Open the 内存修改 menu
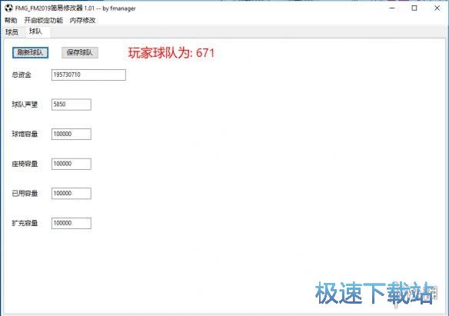 point(82,20)
